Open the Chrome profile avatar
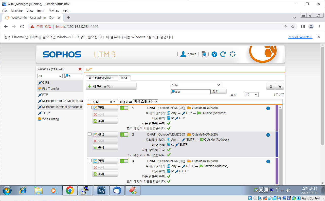This screenshot has height=201, width=325. click(311, 27)
